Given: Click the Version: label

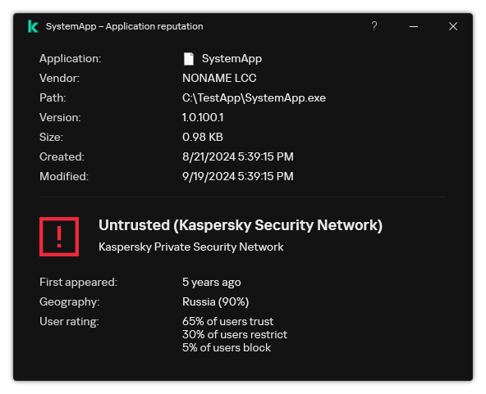Looking at the screenshot, I should 60,117.
